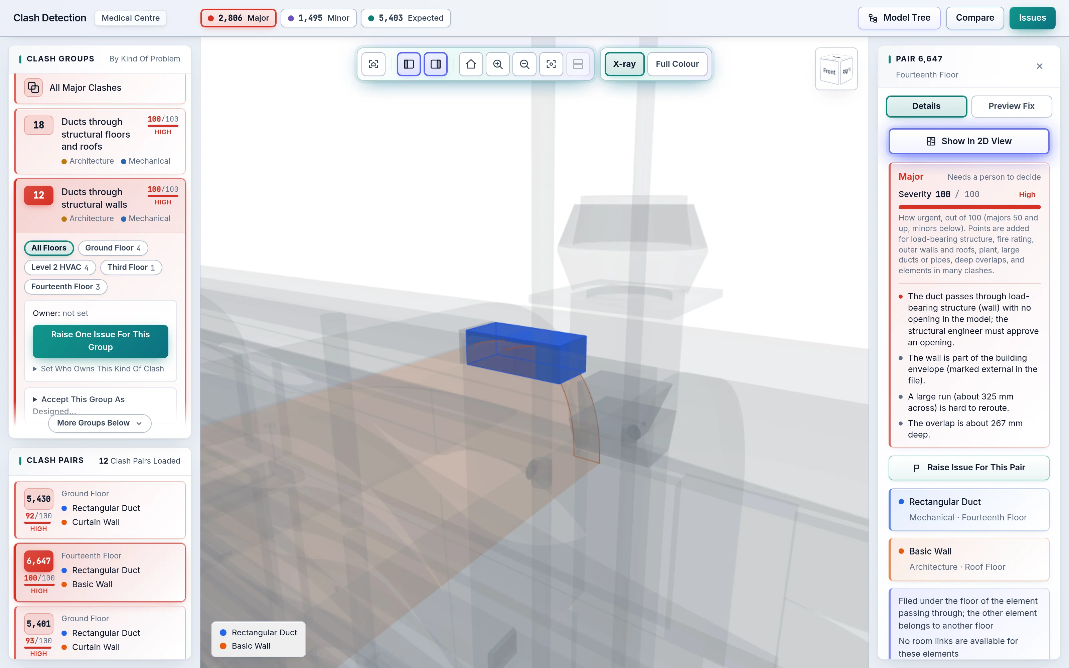Select the Level 2 HVAC filter chip
Viewport: 1069px width, 668px height.
click(60, 267)
